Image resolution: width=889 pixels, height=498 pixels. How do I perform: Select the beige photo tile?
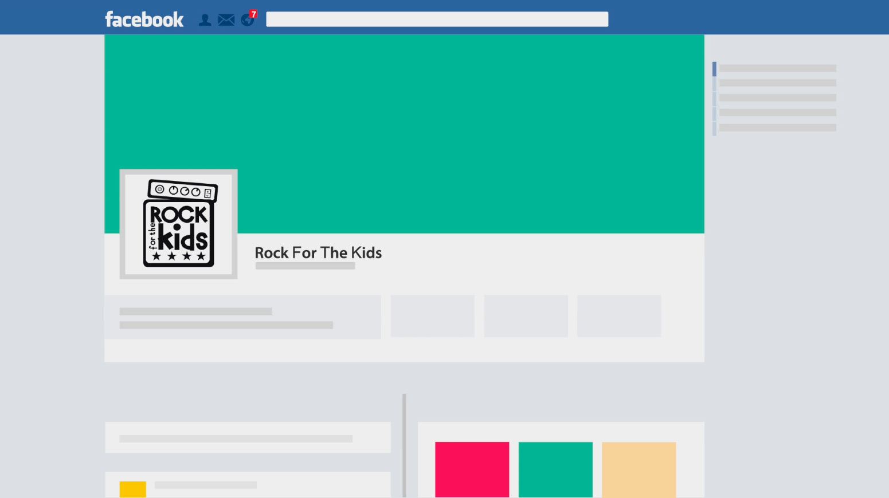pyautogui.click(x=639, y=469)
